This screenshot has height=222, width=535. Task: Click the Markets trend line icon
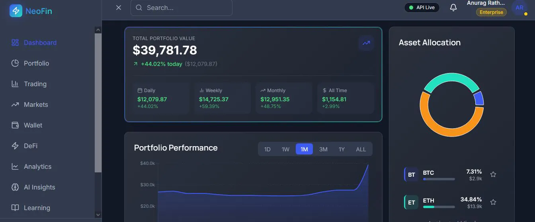[x=15, y=104]
